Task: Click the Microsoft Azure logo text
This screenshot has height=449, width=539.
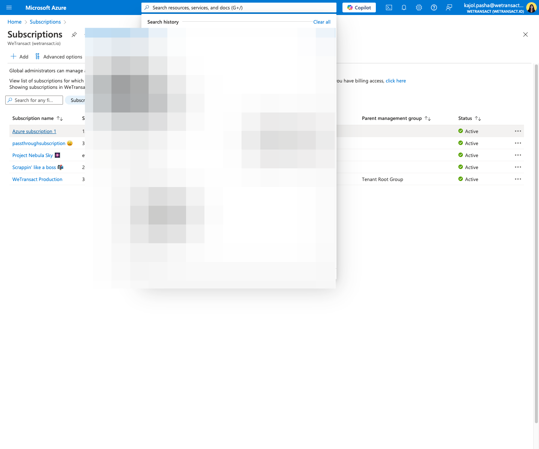Action: pos(46,7)
